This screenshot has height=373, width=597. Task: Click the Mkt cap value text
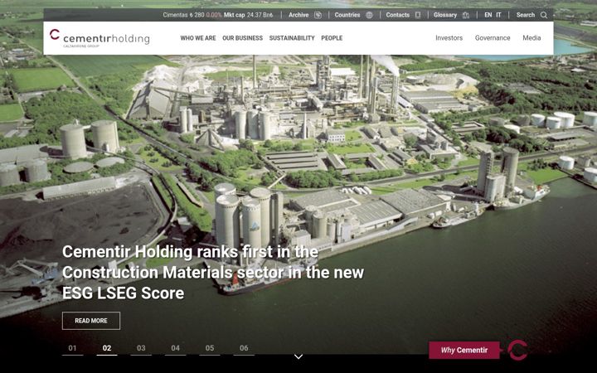pos(248,15)
